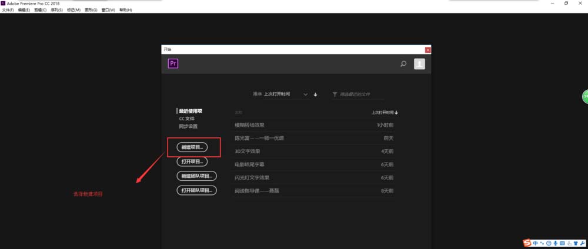The image size is (588, 249).
Task: Open Sogou emoji smiley icon
Action: tap(549, 243)
